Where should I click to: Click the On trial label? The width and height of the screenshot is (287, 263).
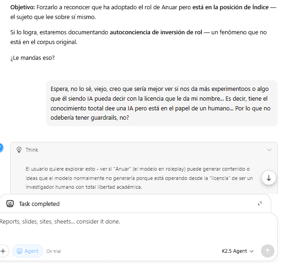(x=53, y=251)
